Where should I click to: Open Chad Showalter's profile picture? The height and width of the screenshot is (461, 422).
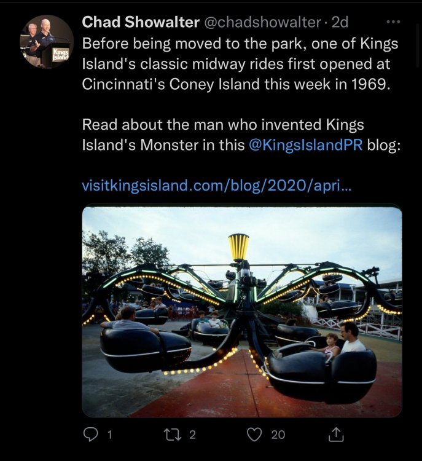click(47, 41)
